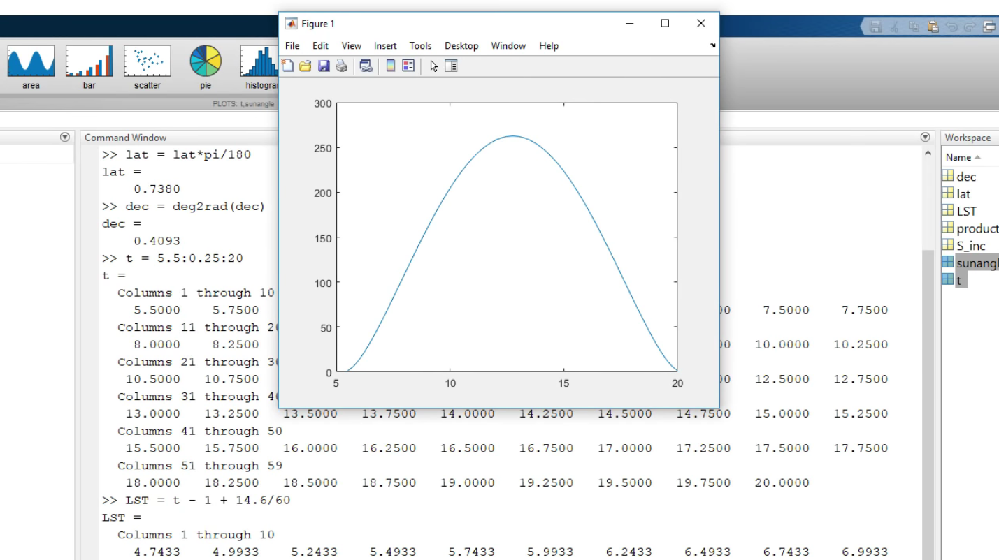
Task: Open the Tools menu in Figure 1
Action: coord(420,45)
